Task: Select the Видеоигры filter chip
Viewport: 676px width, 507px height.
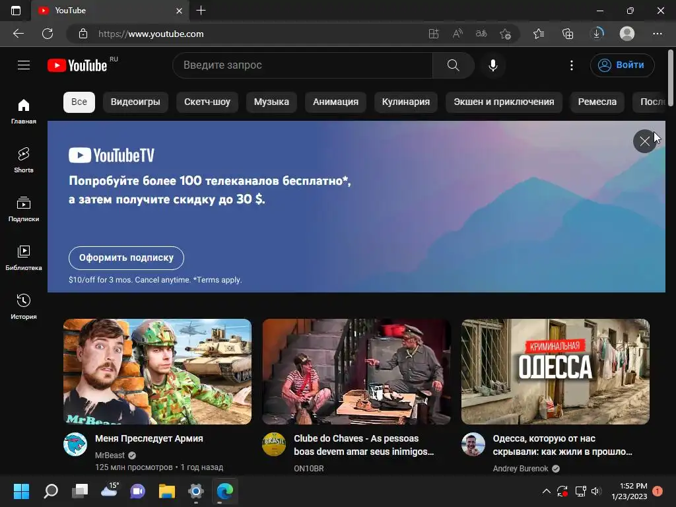Action: pos(135,102)
